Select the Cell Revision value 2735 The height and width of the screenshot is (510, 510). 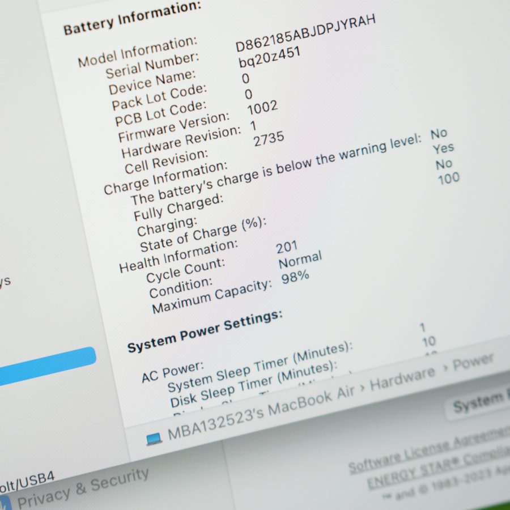click(x=269, y=139)
